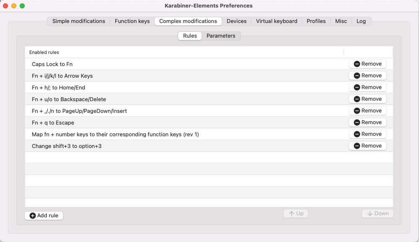
Task: Select the Complex modifications tab
Action: 188,21
